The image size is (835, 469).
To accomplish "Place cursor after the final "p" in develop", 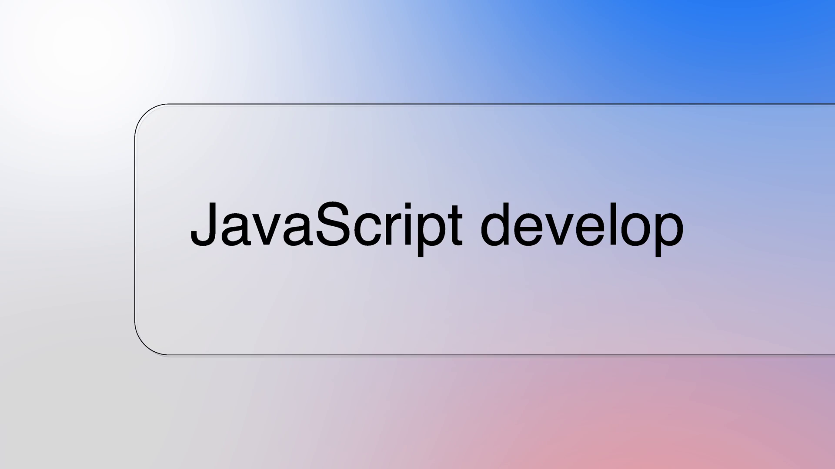I will [x=685, y=226].
